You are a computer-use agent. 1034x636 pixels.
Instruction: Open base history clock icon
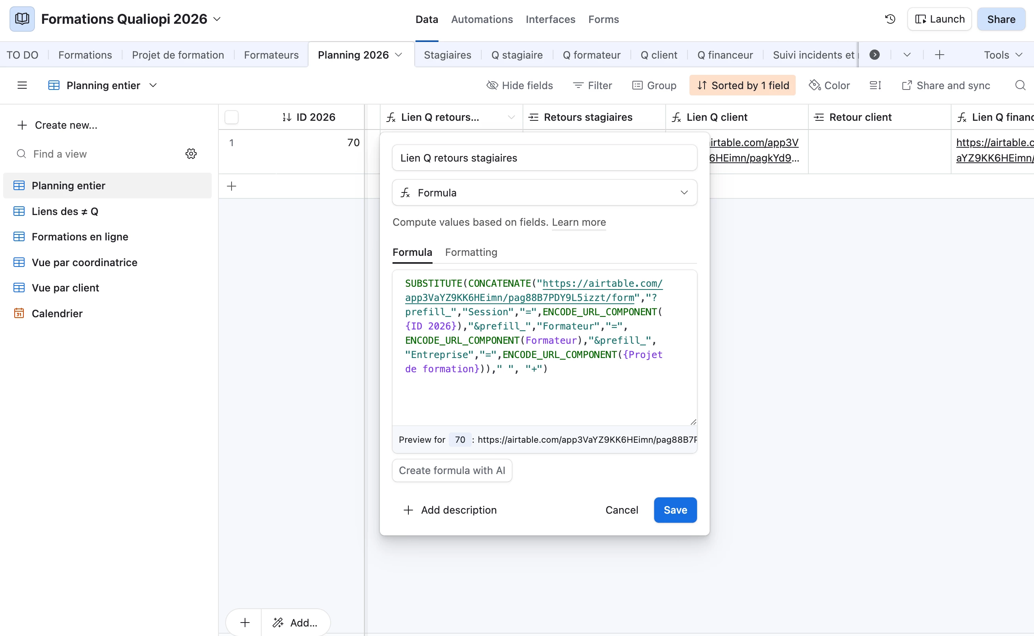(x=890, y=19)
